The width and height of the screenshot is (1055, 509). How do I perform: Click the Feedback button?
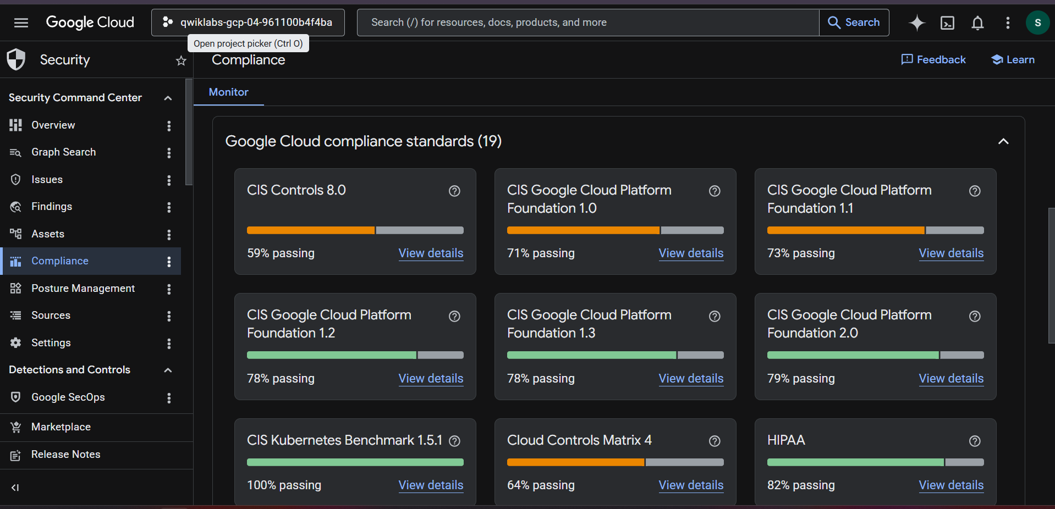click(x=933, y=59)
